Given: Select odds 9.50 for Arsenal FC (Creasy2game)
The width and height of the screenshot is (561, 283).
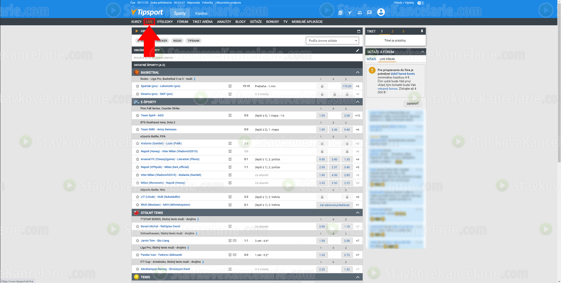Looking at the screenshot, I should point(322,159).
